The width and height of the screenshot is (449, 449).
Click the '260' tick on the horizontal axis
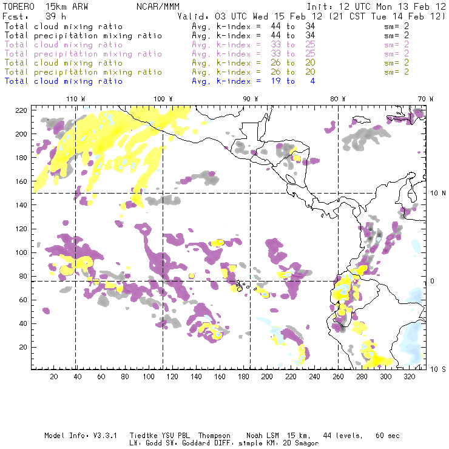[338, 377]
